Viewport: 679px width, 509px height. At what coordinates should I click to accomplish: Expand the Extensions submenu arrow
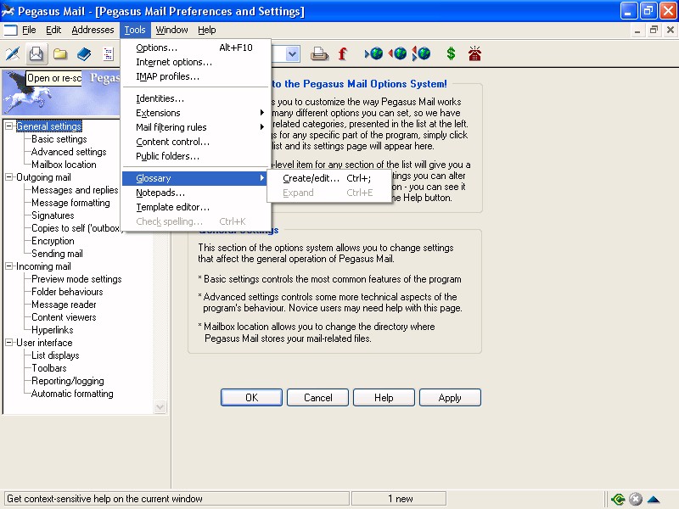[x=262, y=113]
